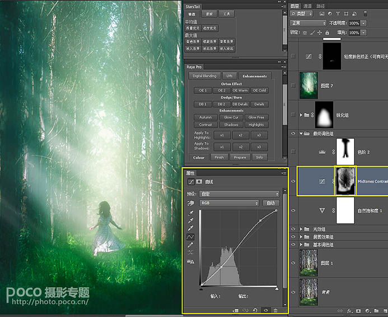
Task: Click the Contrast button in Raya Pro
Action: tap(205, 125)
